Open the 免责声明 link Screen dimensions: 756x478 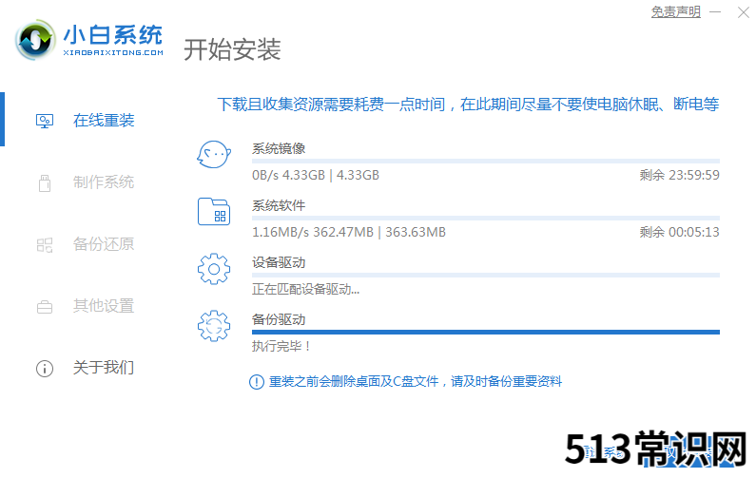tap(675, 12)
